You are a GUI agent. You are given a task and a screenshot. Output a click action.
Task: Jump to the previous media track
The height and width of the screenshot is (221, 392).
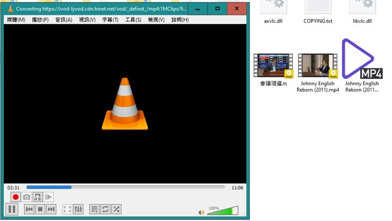(x=29, y=209)
